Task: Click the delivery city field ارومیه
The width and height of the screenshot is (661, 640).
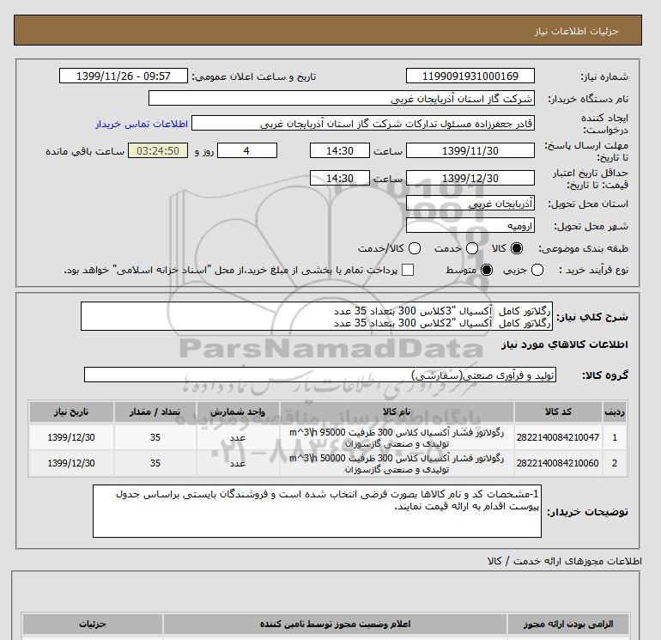Action: tap(470, 226)
